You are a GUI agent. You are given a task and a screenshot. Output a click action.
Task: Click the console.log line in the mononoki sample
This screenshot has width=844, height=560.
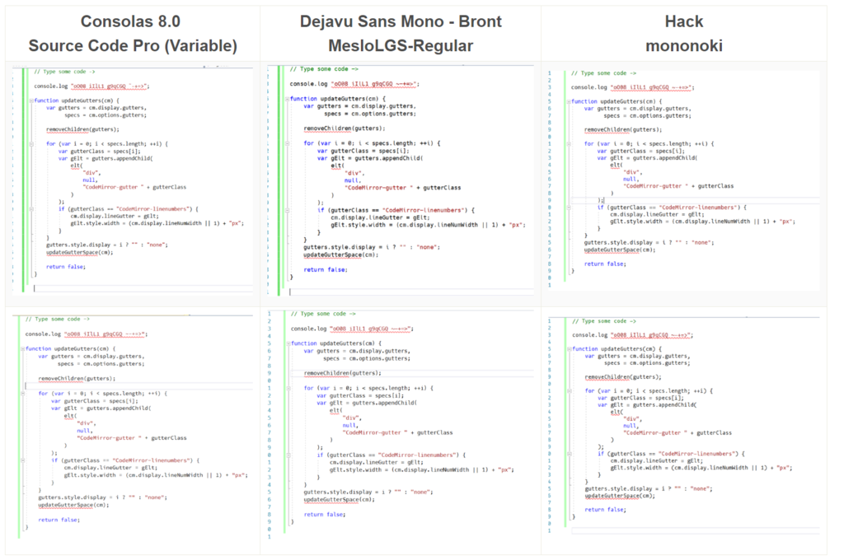tap(632, 335)
